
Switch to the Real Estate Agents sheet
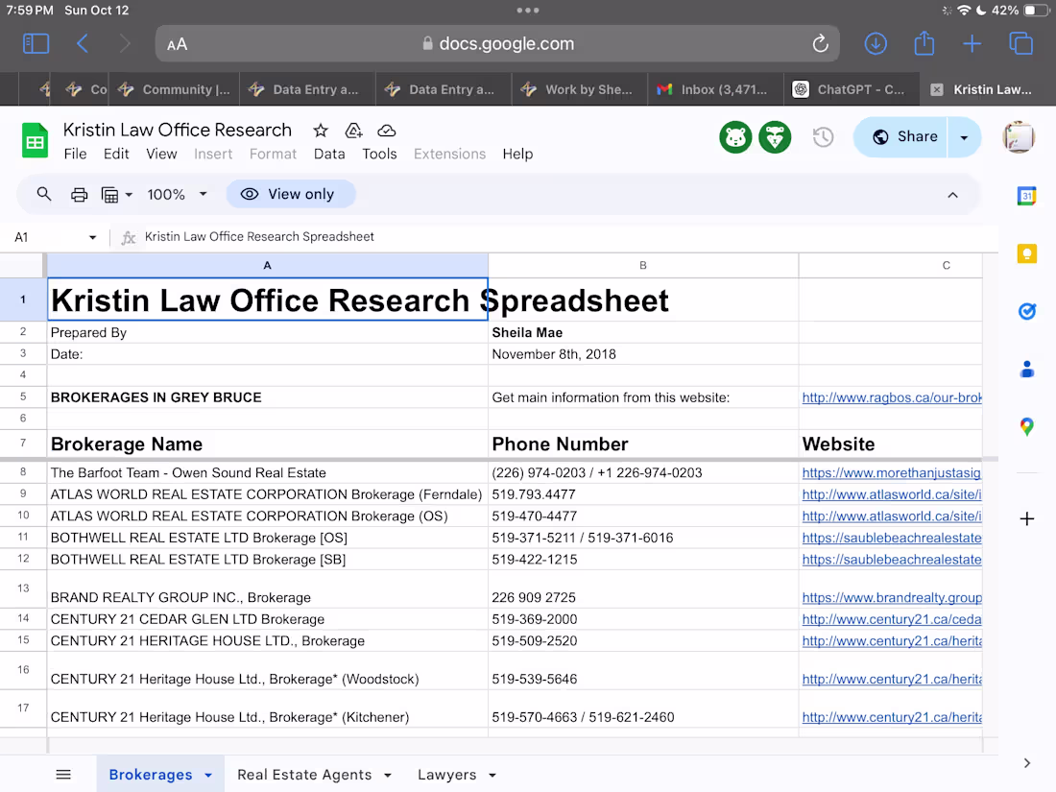[304, 775]
